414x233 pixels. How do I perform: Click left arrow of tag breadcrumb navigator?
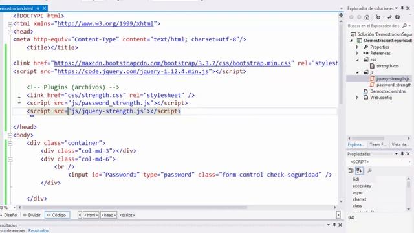(80, 215)
